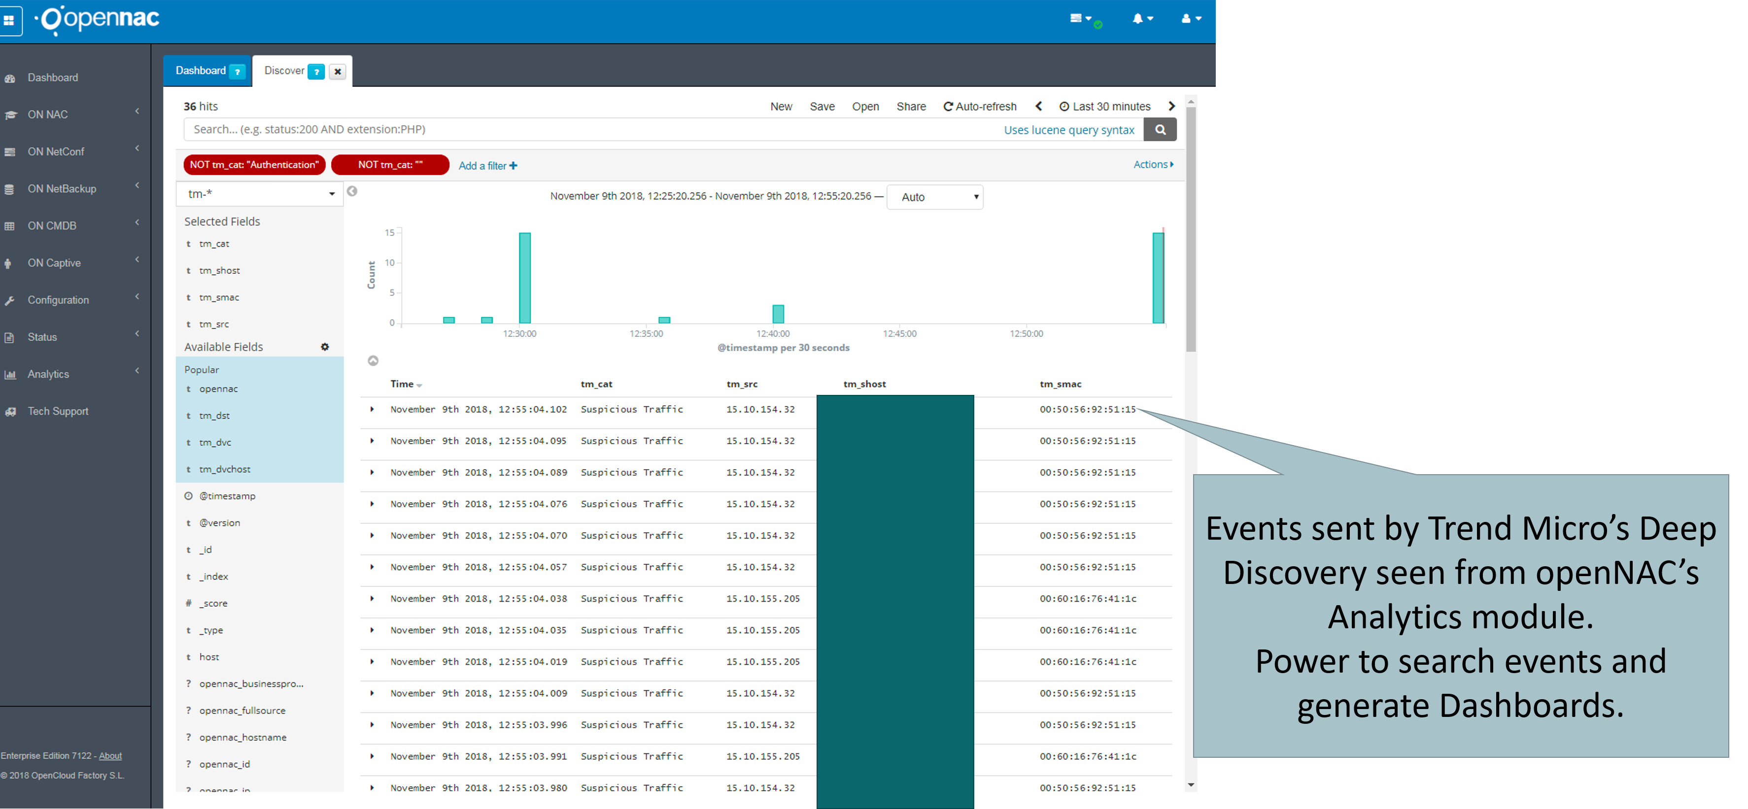This screenshot has width=1748, height=809.
Task: Click the Configuration wrench icon
Action: [x=9, y=300]
